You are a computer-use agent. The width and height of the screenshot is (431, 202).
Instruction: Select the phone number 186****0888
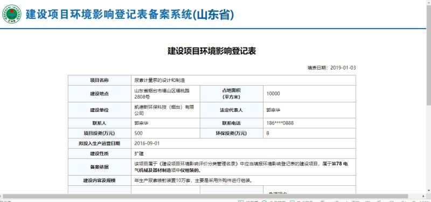click(x=280, y=123)
